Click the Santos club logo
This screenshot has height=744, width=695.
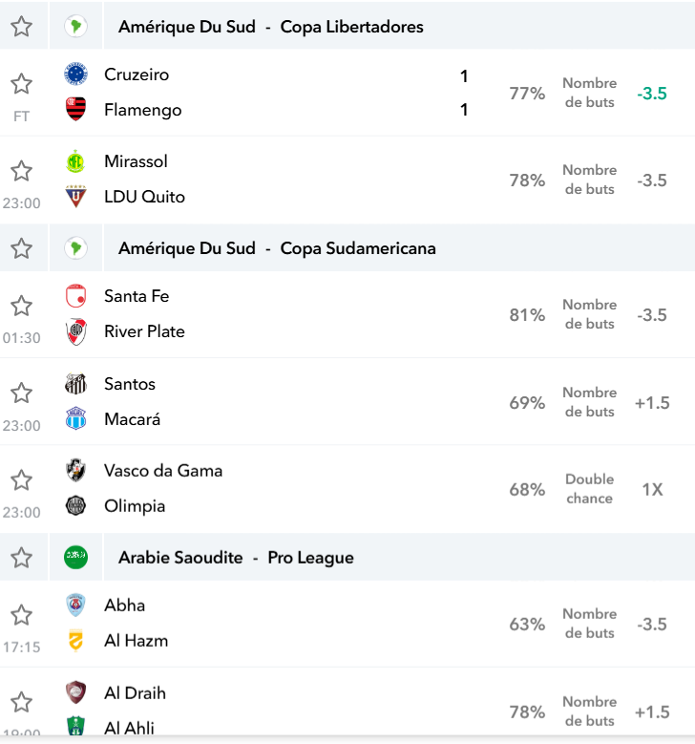point(75,384)
